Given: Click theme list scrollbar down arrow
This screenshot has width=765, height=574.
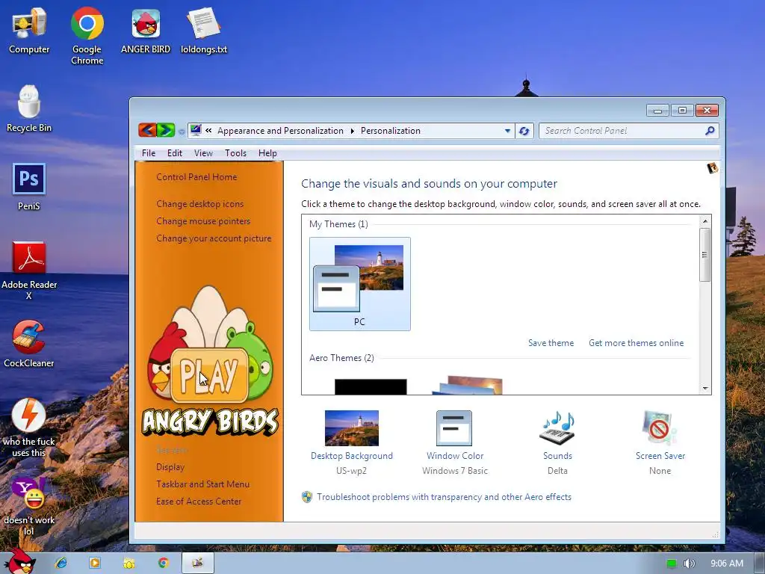Looking at the screenshot, I should click(705, 389).
